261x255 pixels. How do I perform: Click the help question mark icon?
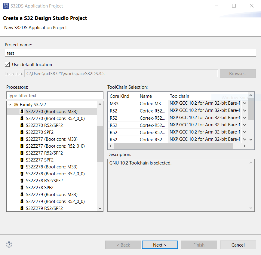pos(9,244)
